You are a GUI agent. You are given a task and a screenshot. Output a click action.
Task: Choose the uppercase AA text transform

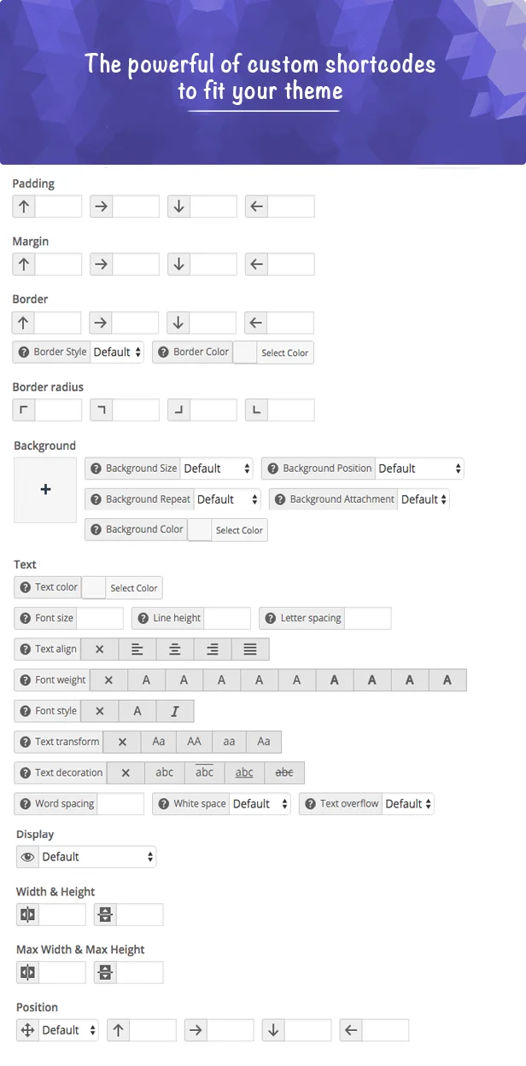pyautogui.click(x=194, y=741)
